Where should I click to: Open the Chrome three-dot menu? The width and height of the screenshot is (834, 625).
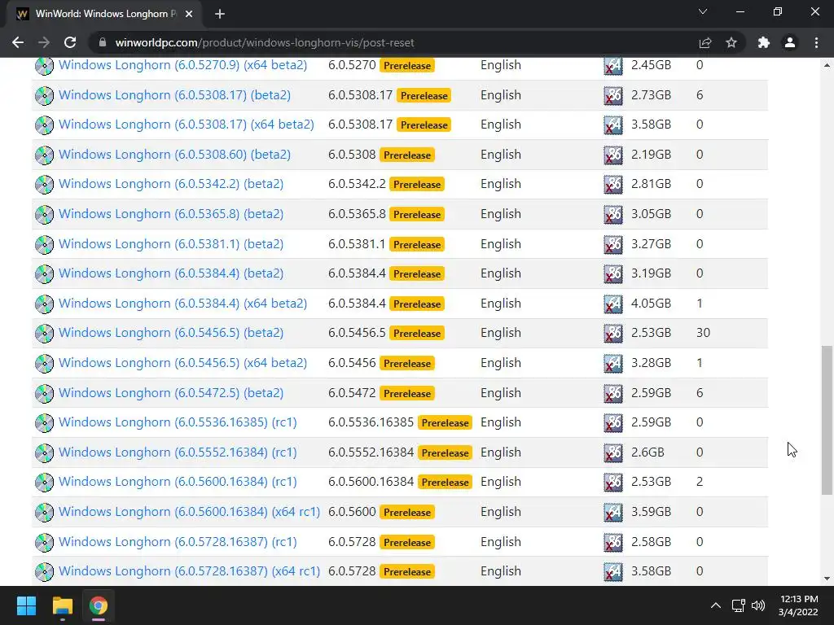pyautogui.click(x=816, y=42)
